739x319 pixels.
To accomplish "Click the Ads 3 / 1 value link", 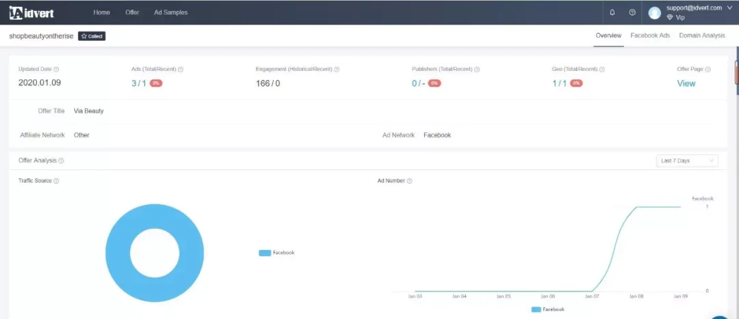I will click(138, 83).
